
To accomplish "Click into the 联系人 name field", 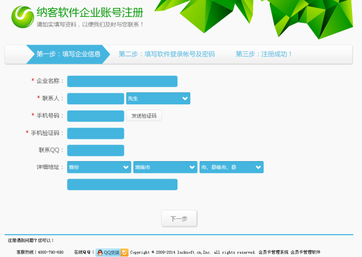I will coord(95,99).
